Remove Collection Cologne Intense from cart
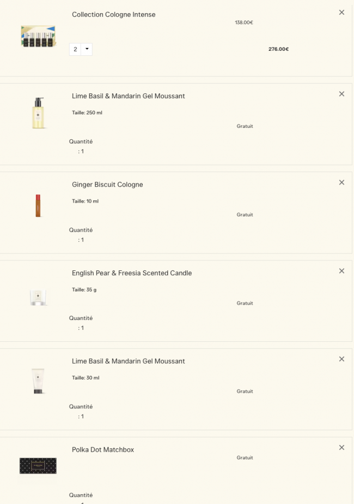The width and height of the screenshot is (354, 504). point(341,13)
